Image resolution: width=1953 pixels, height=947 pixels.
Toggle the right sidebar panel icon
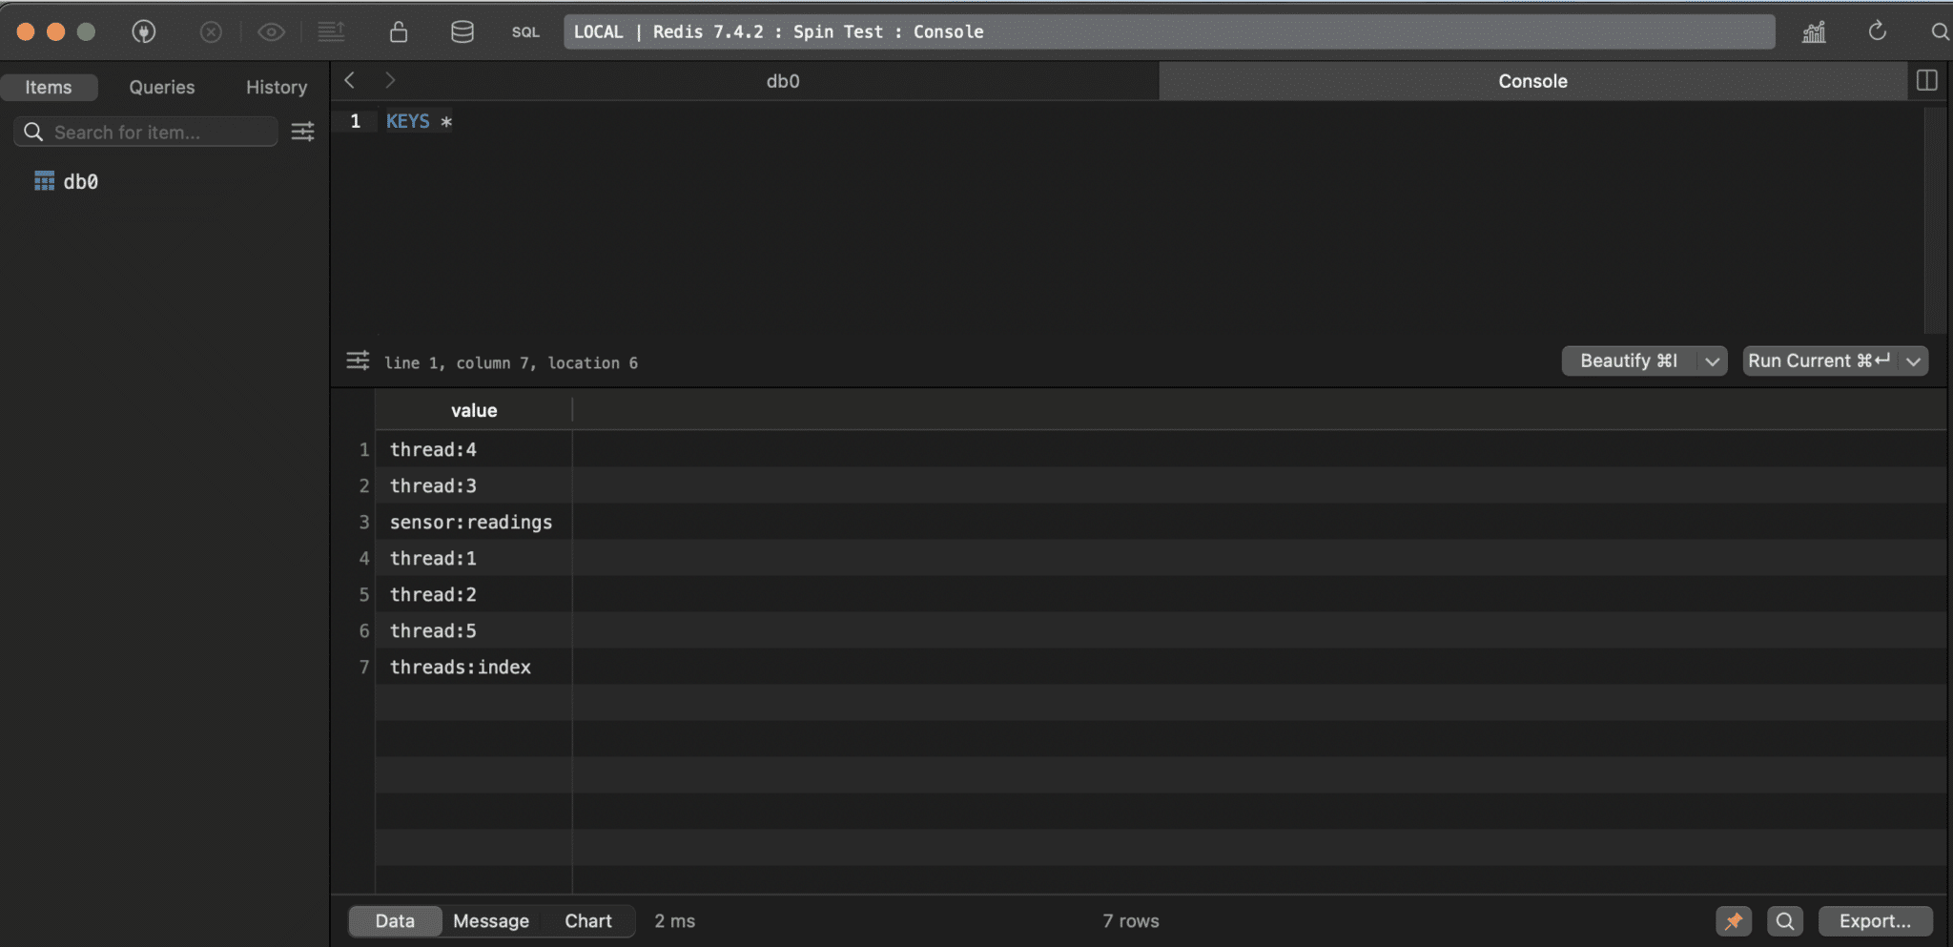pos(1927,80)
